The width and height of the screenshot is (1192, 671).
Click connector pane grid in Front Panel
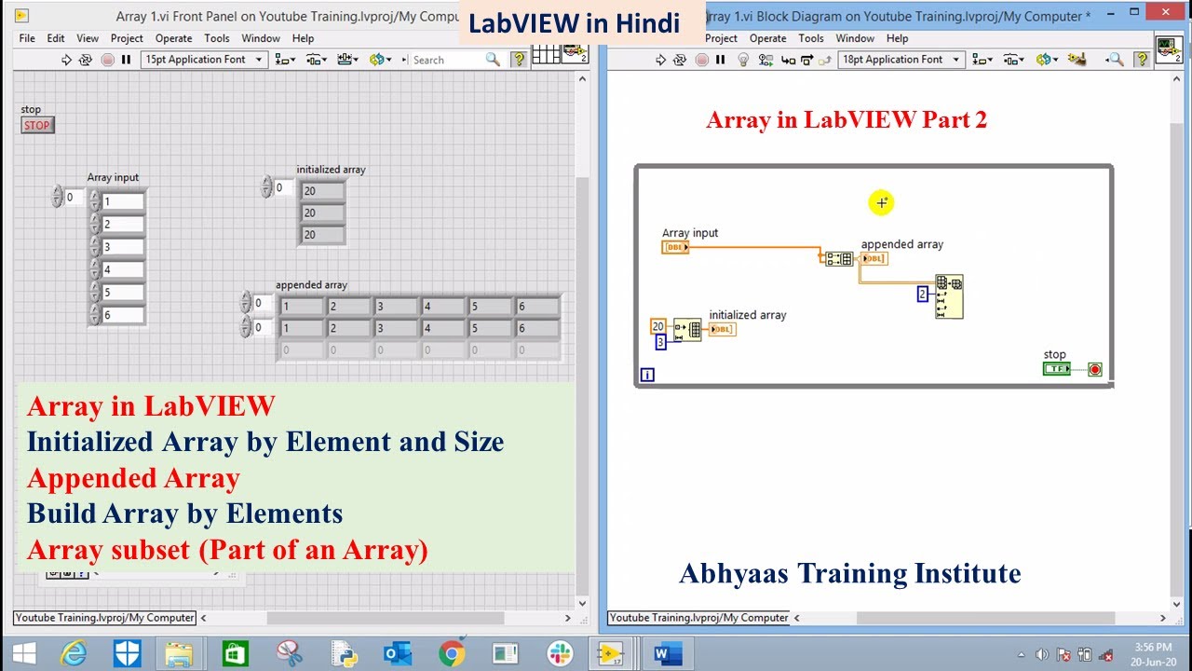click(x=547, y=53)
